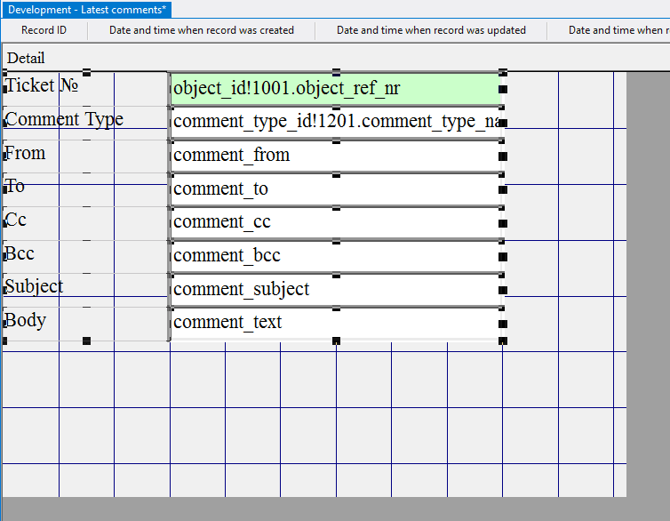
Task: Select the Bcc label
Action: point(20,253)
